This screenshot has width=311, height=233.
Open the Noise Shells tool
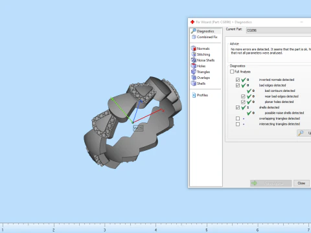pyautogui.click(x=203, y=60)
